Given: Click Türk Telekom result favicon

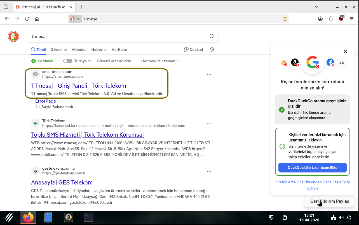Looking at the screenshot, I should [36, 123].
